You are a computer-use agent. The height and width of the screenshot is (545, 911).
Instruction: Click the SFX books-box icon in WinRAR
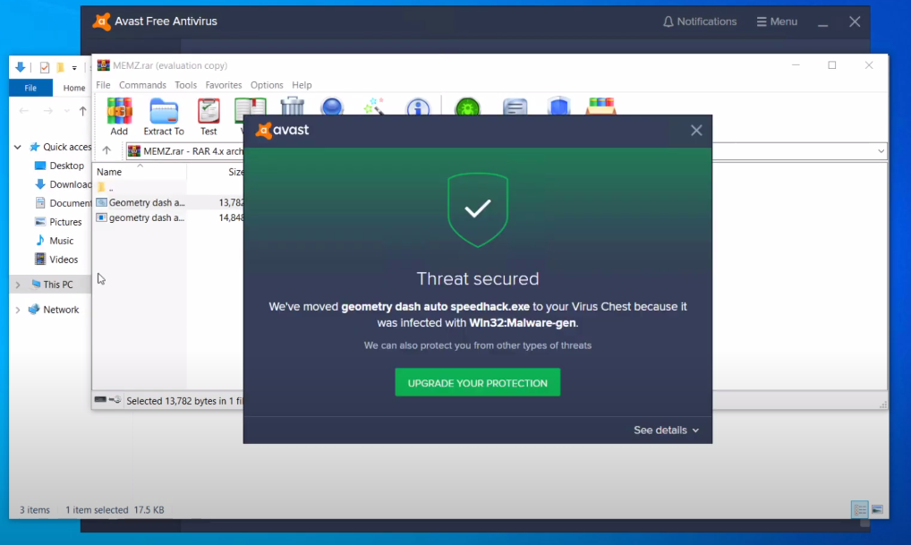600,106
